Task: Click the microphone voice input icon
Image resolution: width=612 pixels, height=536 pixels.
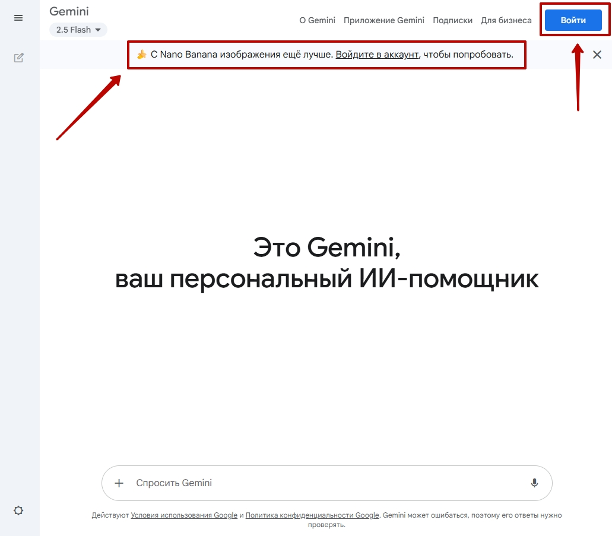Action: [534, 483]
